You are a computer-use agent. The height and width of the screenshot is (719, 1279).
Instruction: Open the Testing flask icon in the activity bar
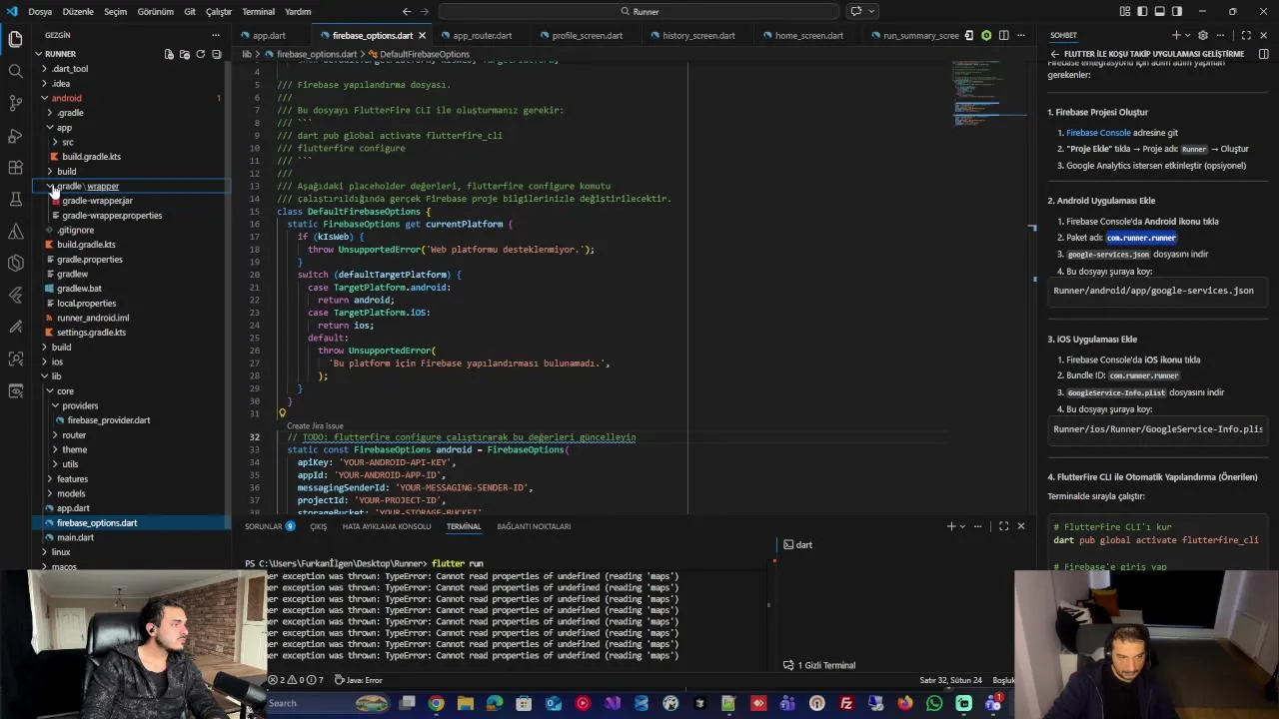click(15, 199)
